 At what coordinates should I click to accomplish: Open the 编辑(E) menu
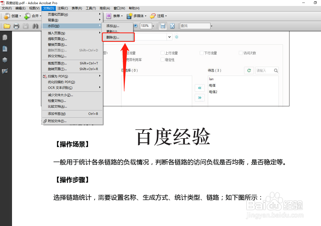point(20,8)
